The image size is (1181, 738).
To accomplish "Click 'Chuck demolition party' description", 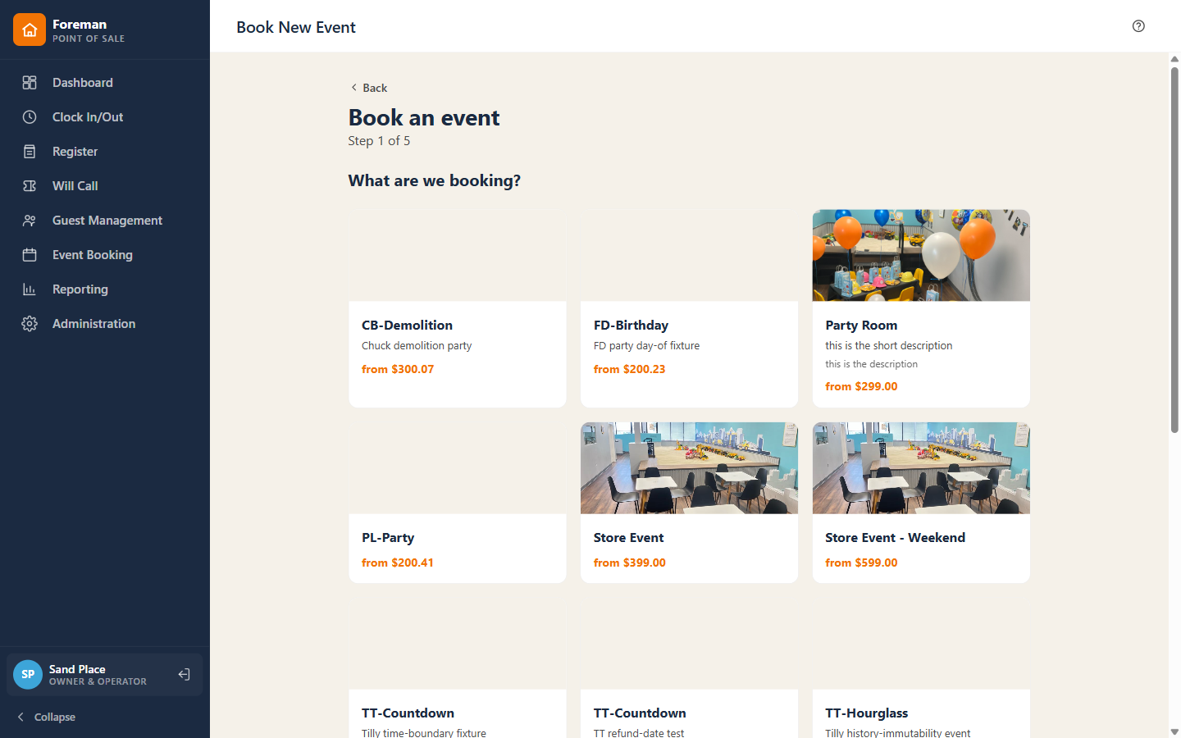I will point(417,346).
